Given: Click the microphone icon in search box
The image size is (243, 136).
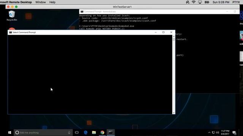Looking at the screenshot, I should coord(69,133).
